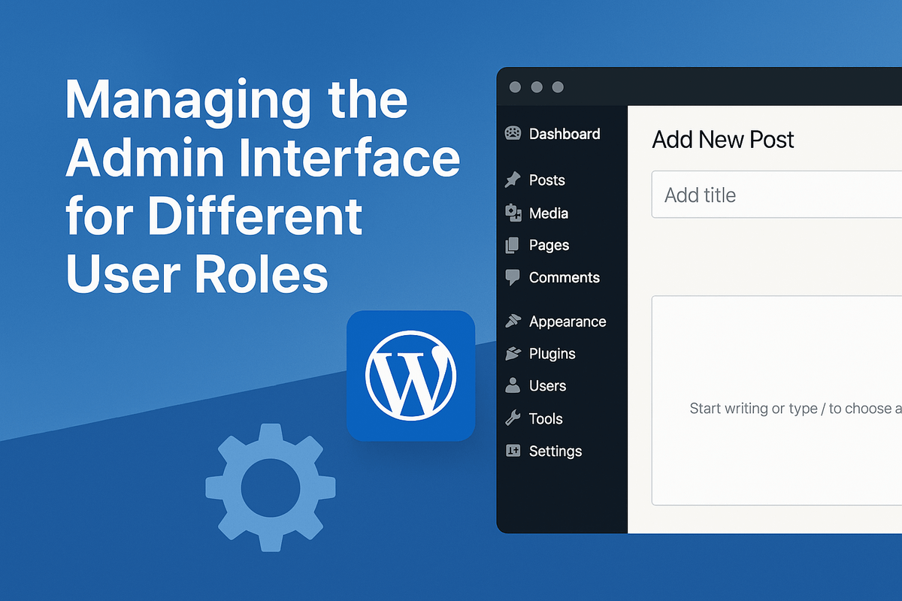Screen dimensions: 902x601
Task: Click the Appearance paintbrush icon
Action: click(513, 321)
